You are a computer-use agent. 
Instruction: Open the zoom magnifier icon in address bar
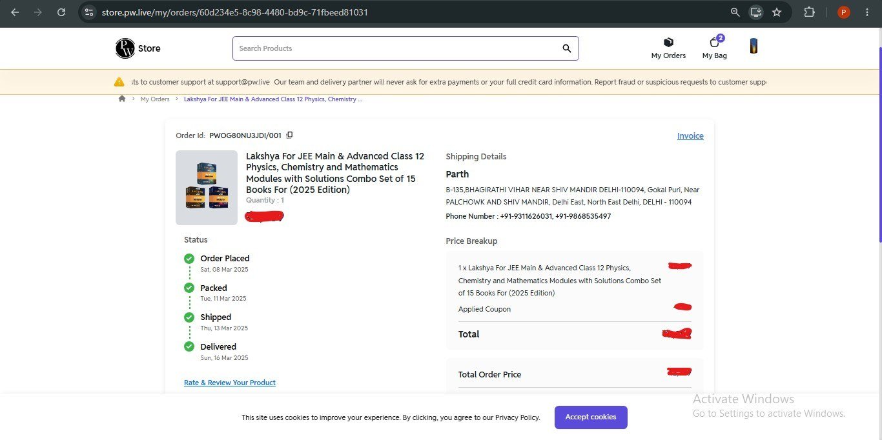click(x=735, y=12)
